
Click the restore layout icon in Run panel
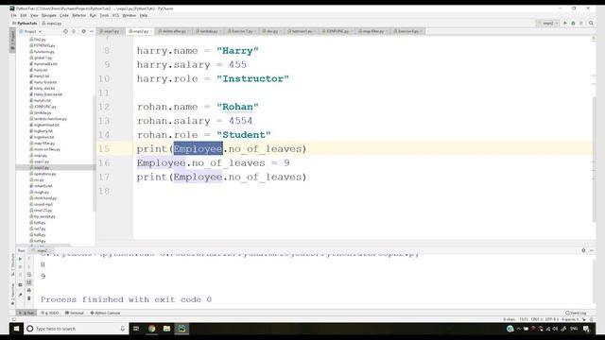pos(20,285)
